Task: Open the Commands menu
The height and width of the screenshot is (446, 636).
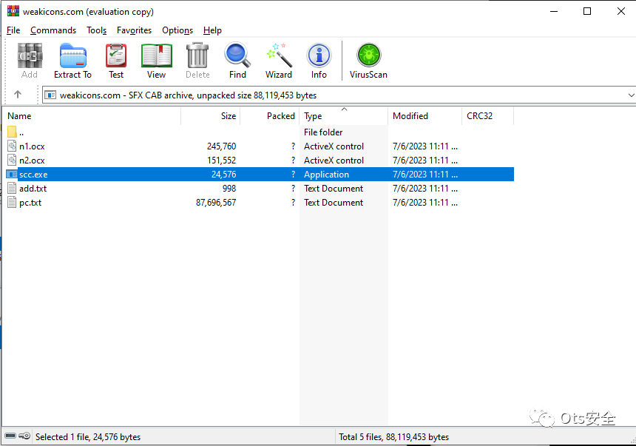Action: 53,30
